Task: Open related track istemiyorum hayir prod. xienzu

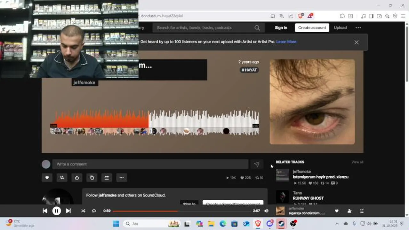Action: 321,177
